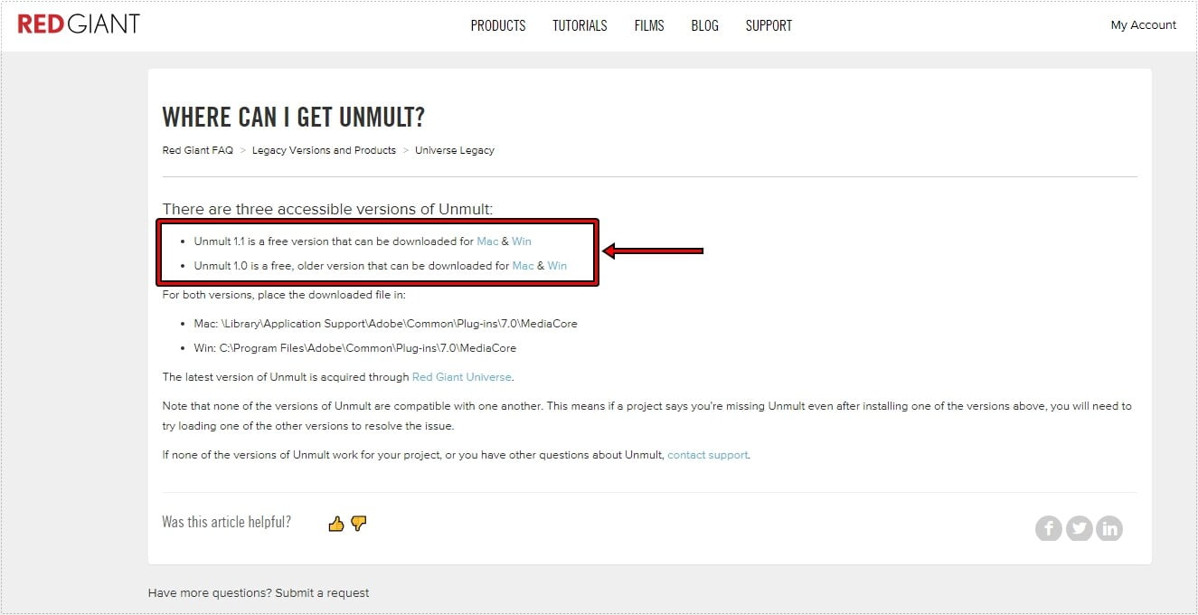Viewport: 1198px width, 615px height.
Task: Download Unmult 1.0 for Mac
Action: pos(523,266)
